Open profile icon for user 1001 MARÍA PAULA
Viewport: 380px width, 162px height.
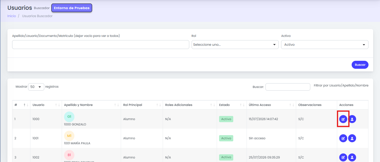[x=352, y=138]
